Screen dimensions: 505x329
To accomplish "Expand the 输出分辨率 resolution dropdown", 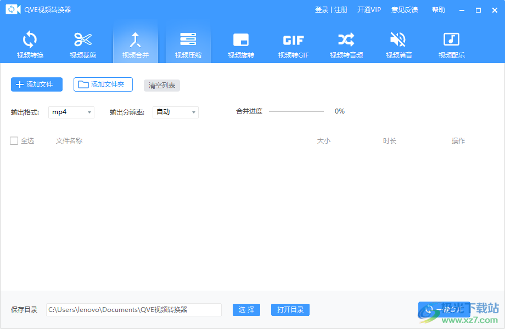I will tap(175, 112).
